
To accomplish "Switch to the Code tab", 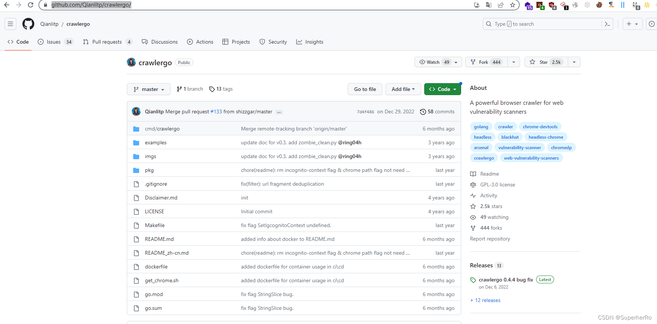I will (18, 42).
